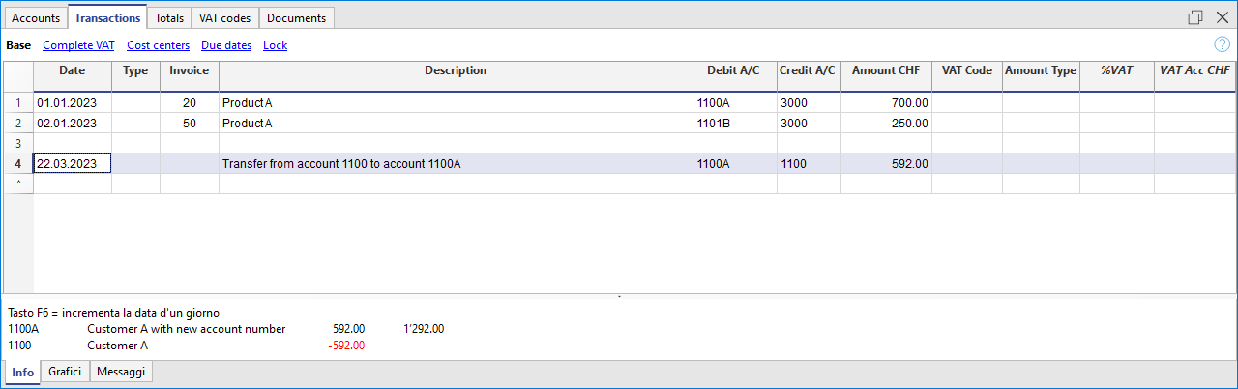This screenshot has width=1238, height=389.
Task: Switch to the Documents tab
Action: (x=297, y=18)
